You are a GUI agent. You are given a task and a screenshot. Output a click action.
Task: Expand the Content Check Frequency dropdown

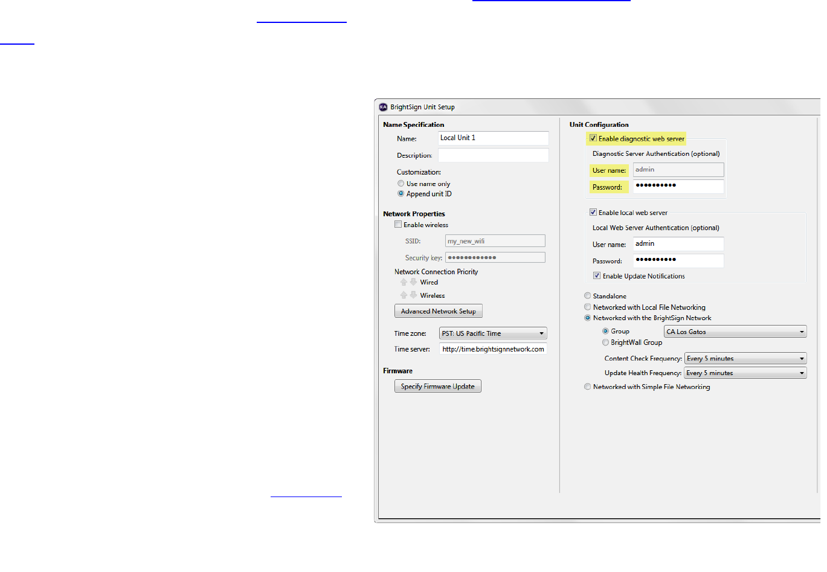click(x=745, y=359)
